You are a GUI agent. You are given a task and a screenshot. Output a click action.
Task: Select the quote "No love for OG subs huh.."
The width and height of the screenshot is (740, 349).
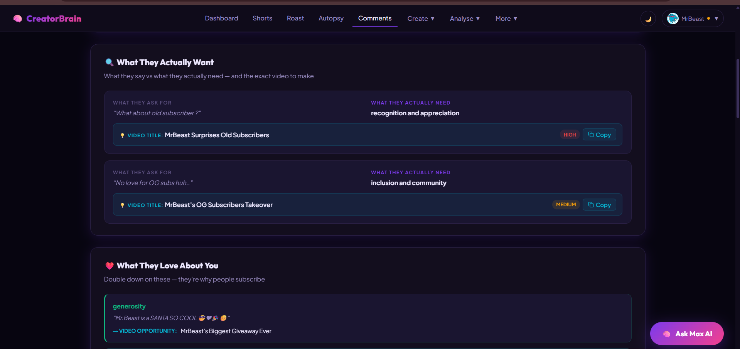click(x=153, y=183)
